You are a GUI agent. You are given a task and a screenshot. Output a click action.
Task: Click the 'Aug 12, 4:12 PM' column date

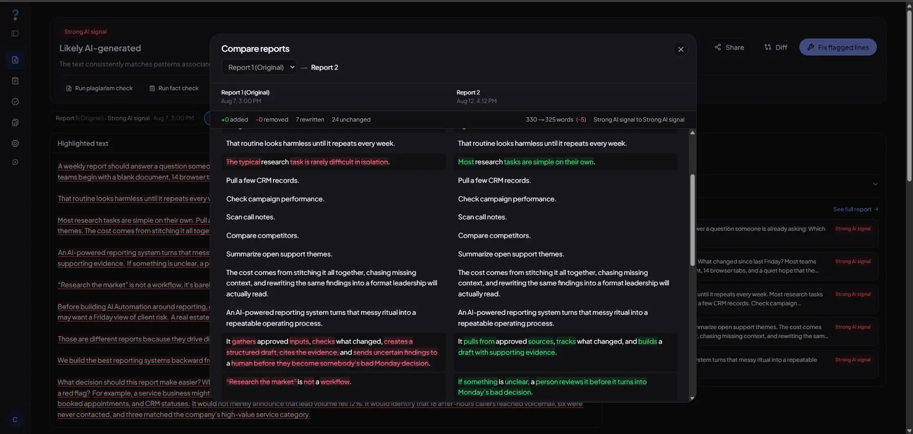click(x=476, y=101)
